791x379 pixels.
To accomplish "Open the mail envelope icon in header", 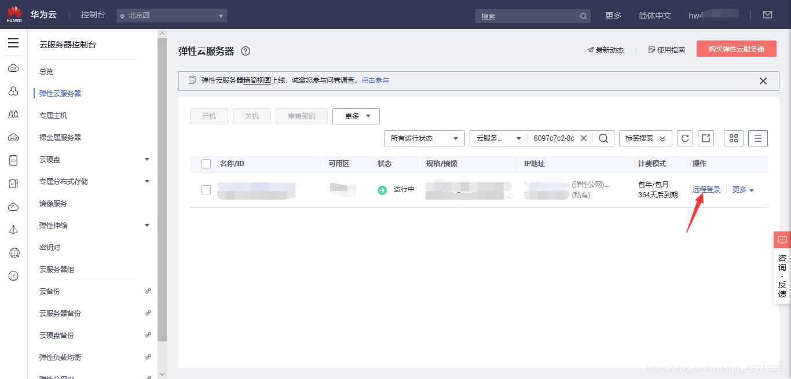I will tap(768, 15).
